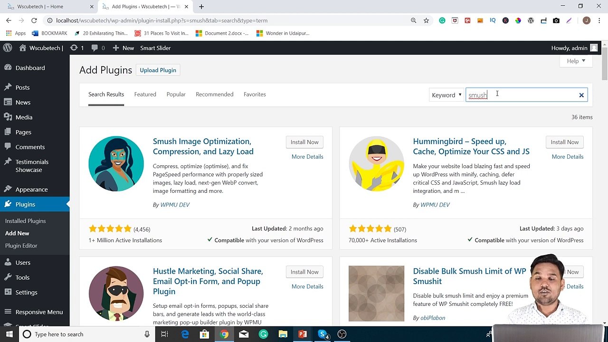This screenshot has height=342, width=608.
Task: Go back with the browser back arrow
Action: pyautogui.click(x=9, y=20)
